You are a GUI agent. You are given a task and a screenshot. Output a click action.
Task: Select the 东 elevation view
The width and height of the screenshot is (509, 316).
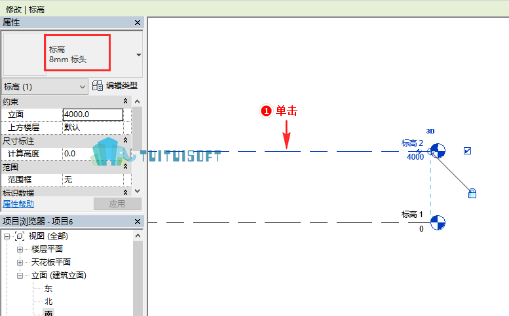48,289
